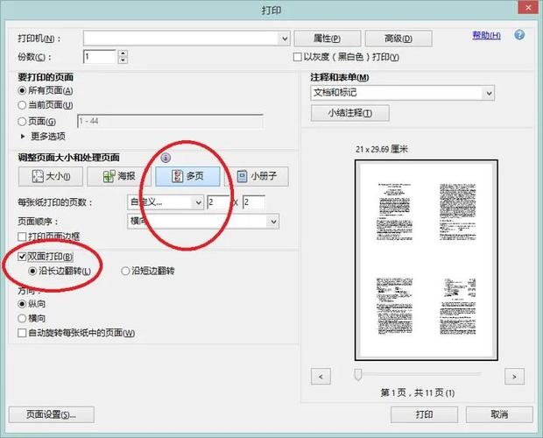The image size is (543, 438).
Task: Open the 帮助(H) help link
Action: coord(486,35)
